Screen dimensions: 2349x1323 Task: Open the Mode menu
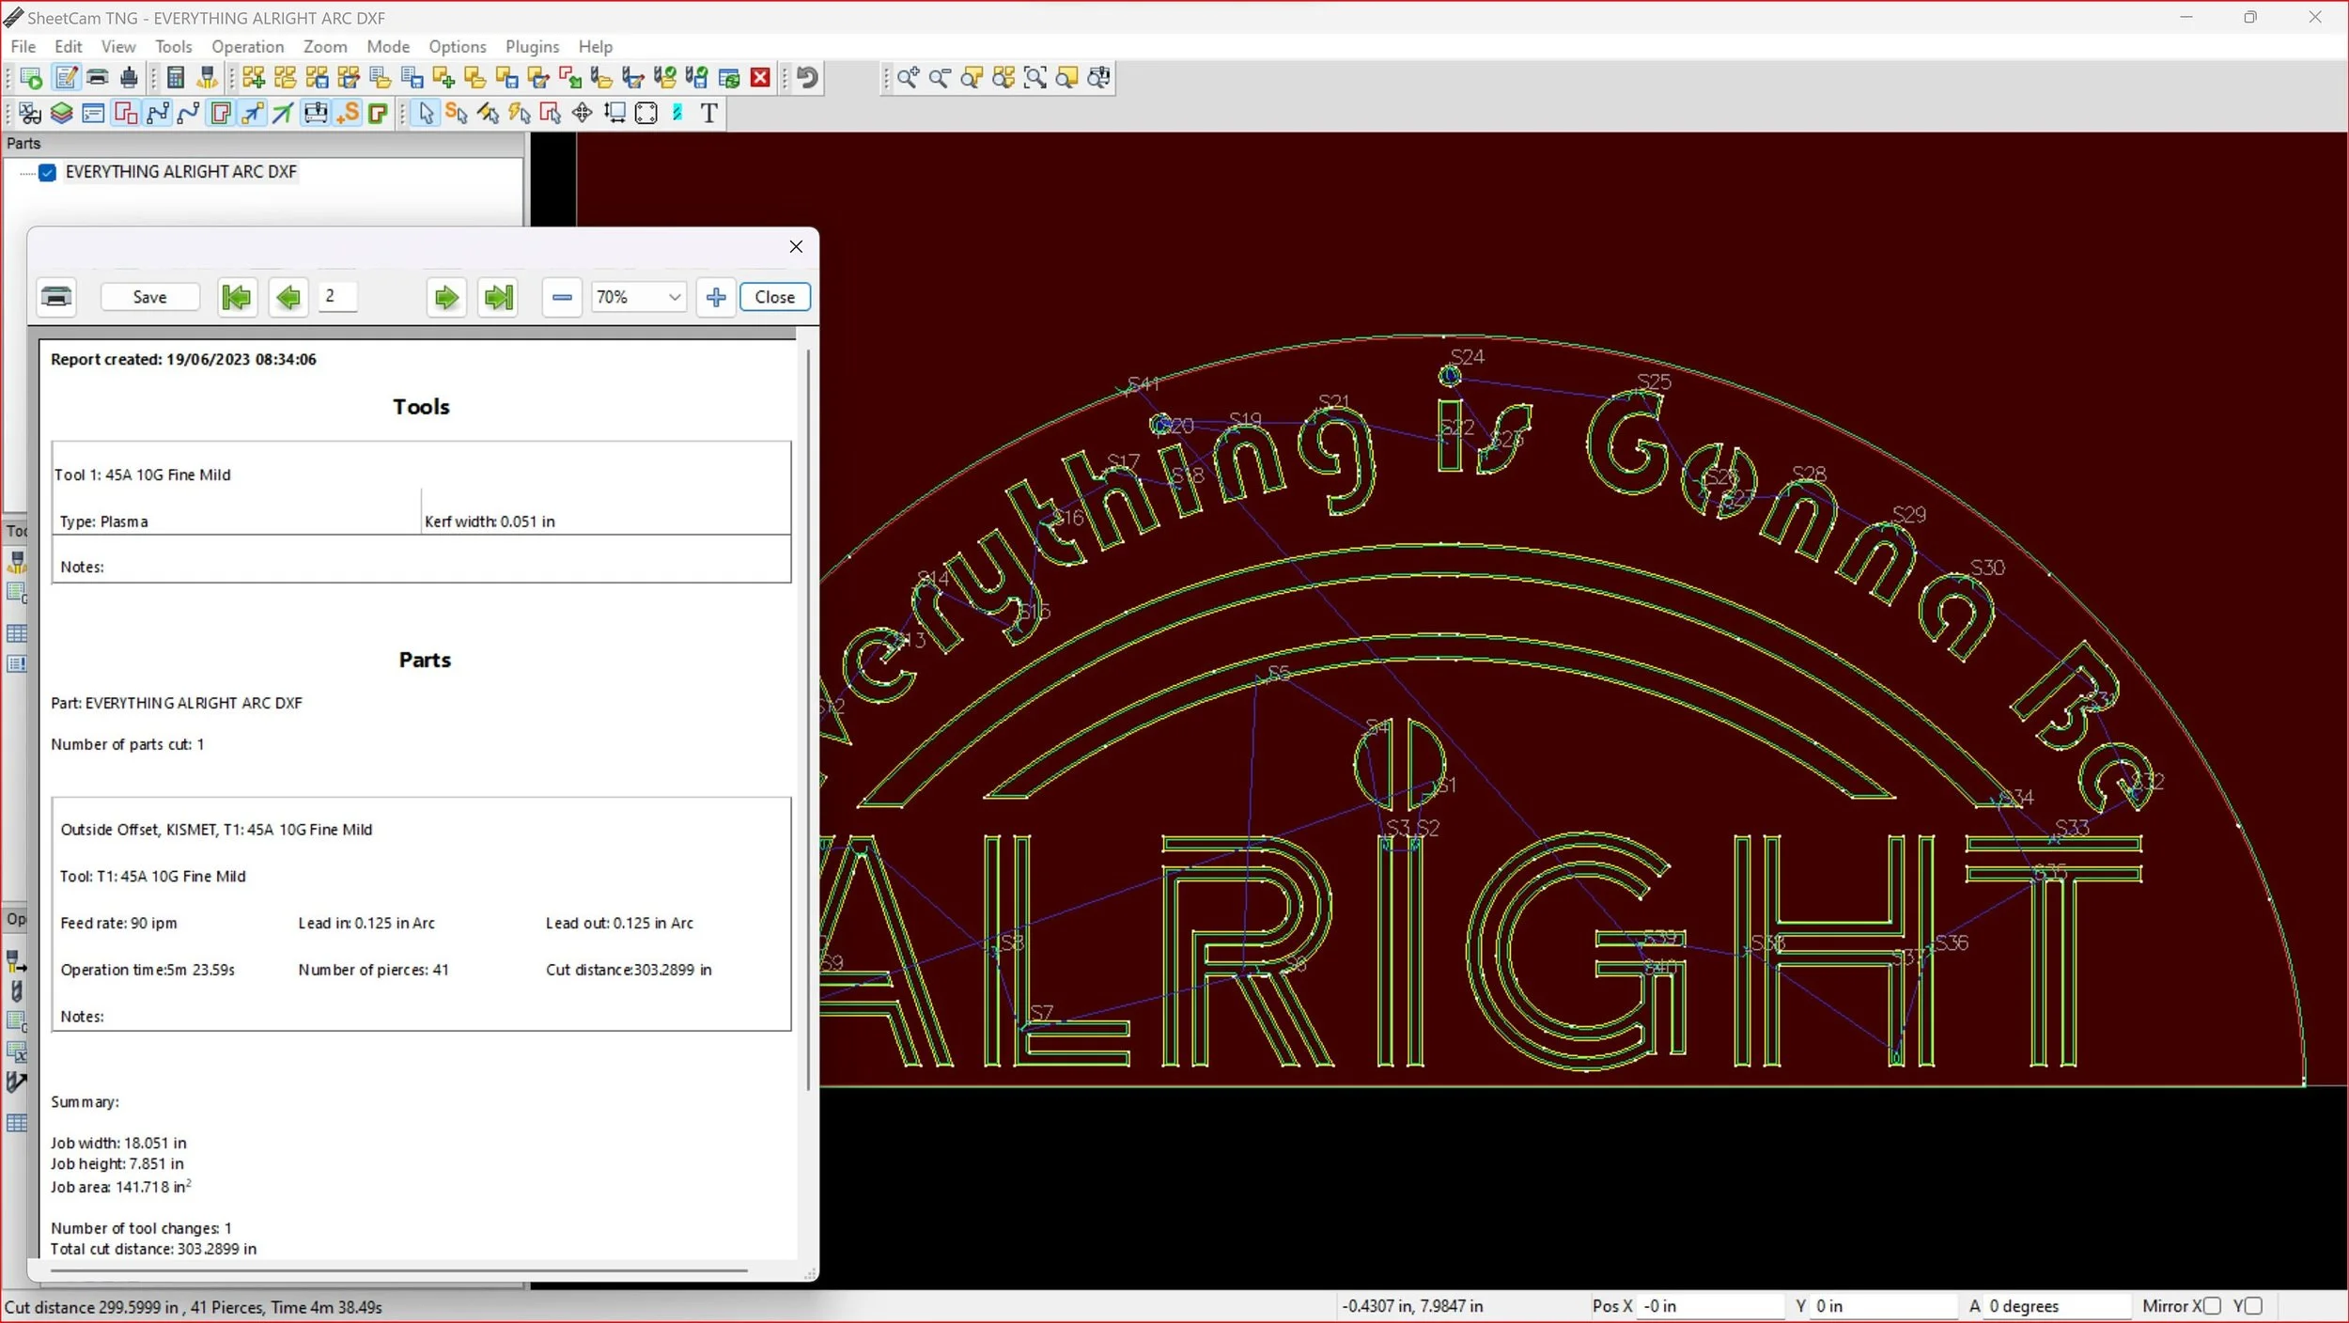388,46
